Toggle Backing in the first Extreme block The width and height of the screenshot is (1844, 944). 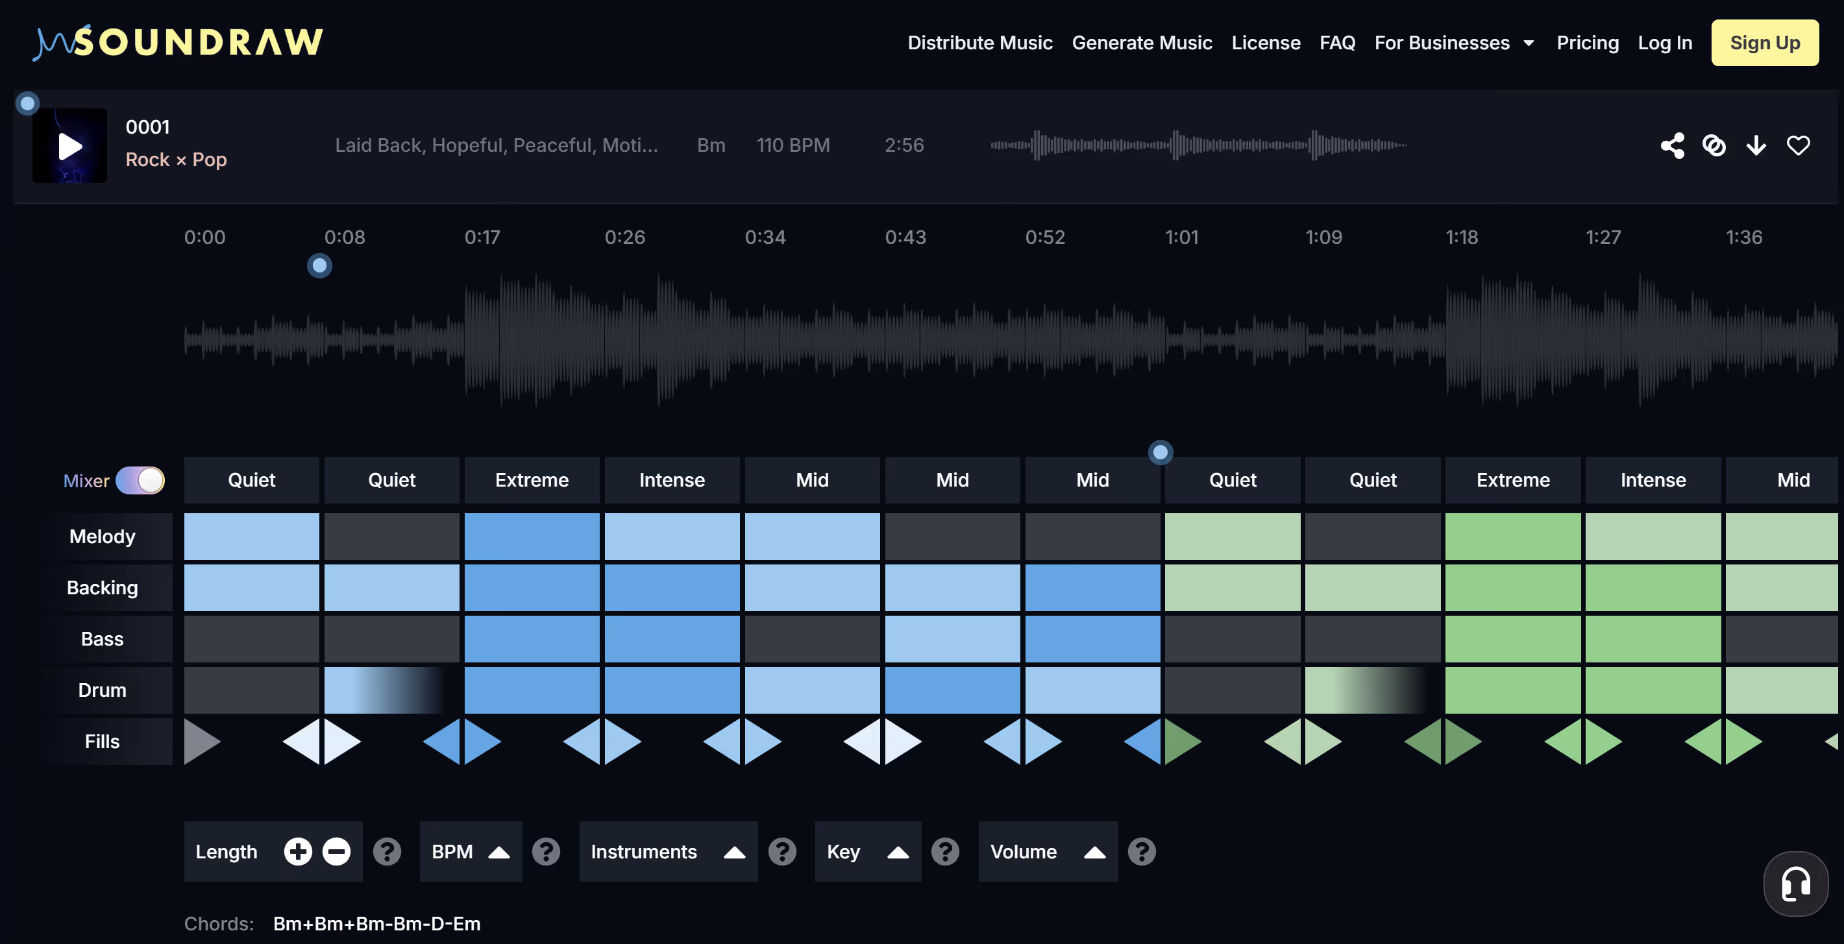coord(532,587)
